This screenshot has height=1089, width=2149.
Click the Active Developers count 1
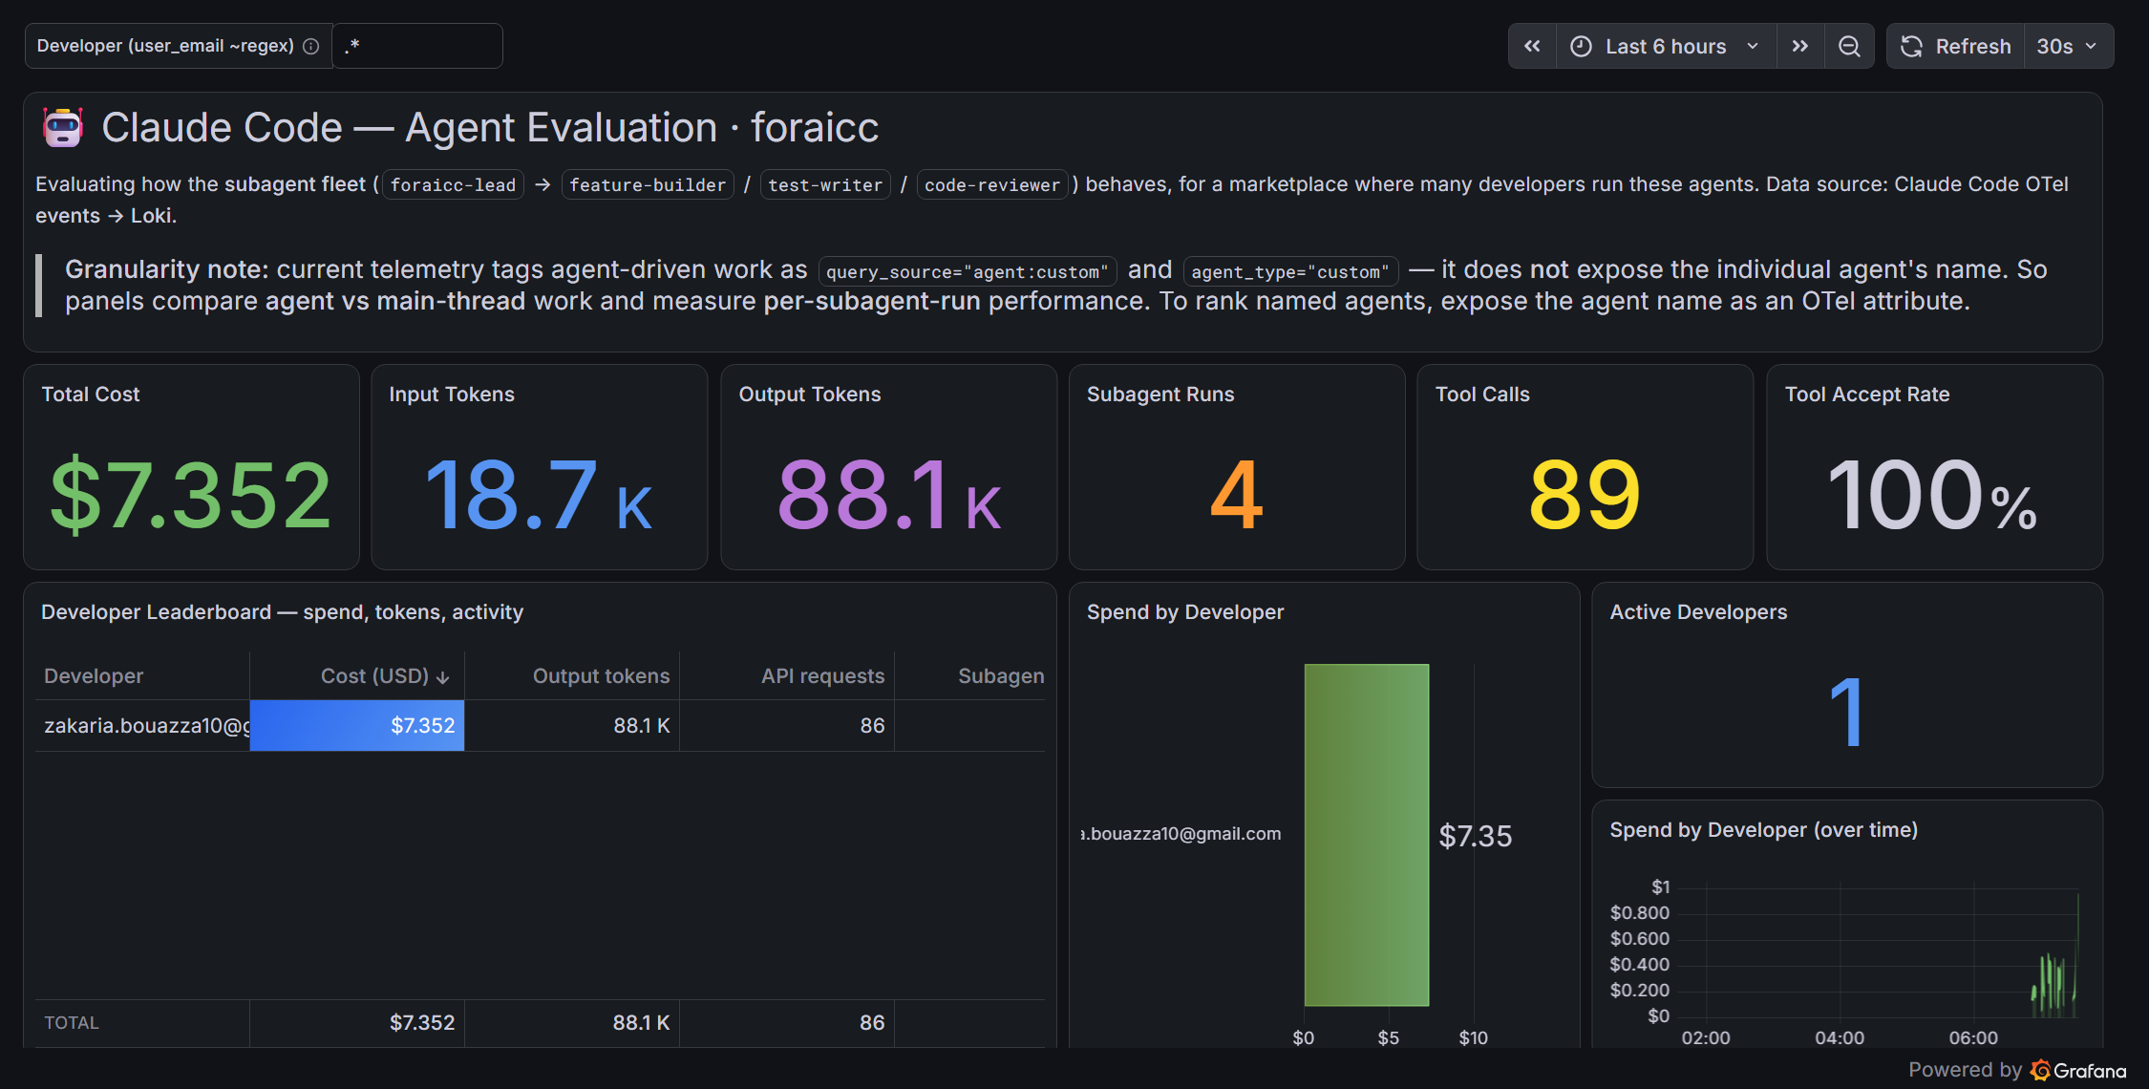[x=1846, y=711]
